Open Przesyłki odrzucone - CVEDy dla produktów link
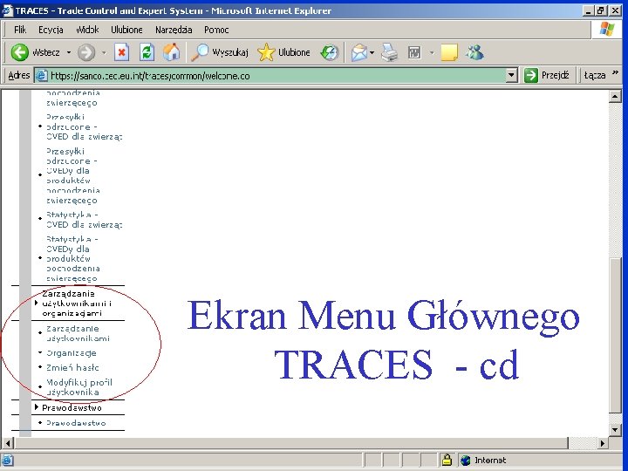 73,175
